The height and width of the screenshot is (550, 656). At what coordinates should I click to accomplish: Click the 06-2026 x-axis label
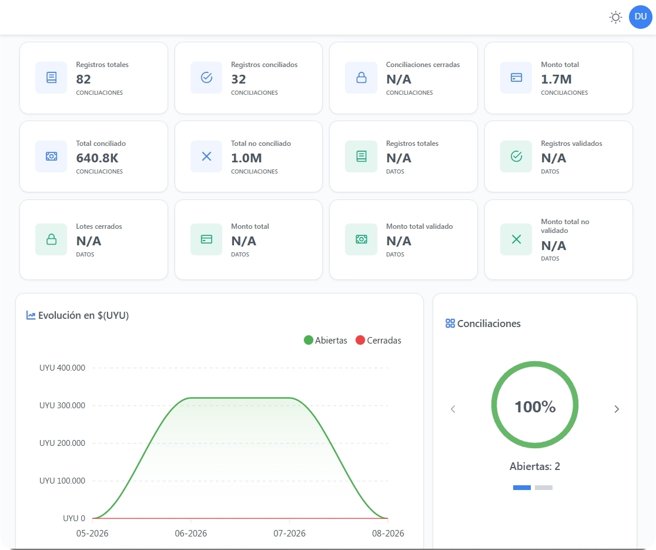[191, 534]
